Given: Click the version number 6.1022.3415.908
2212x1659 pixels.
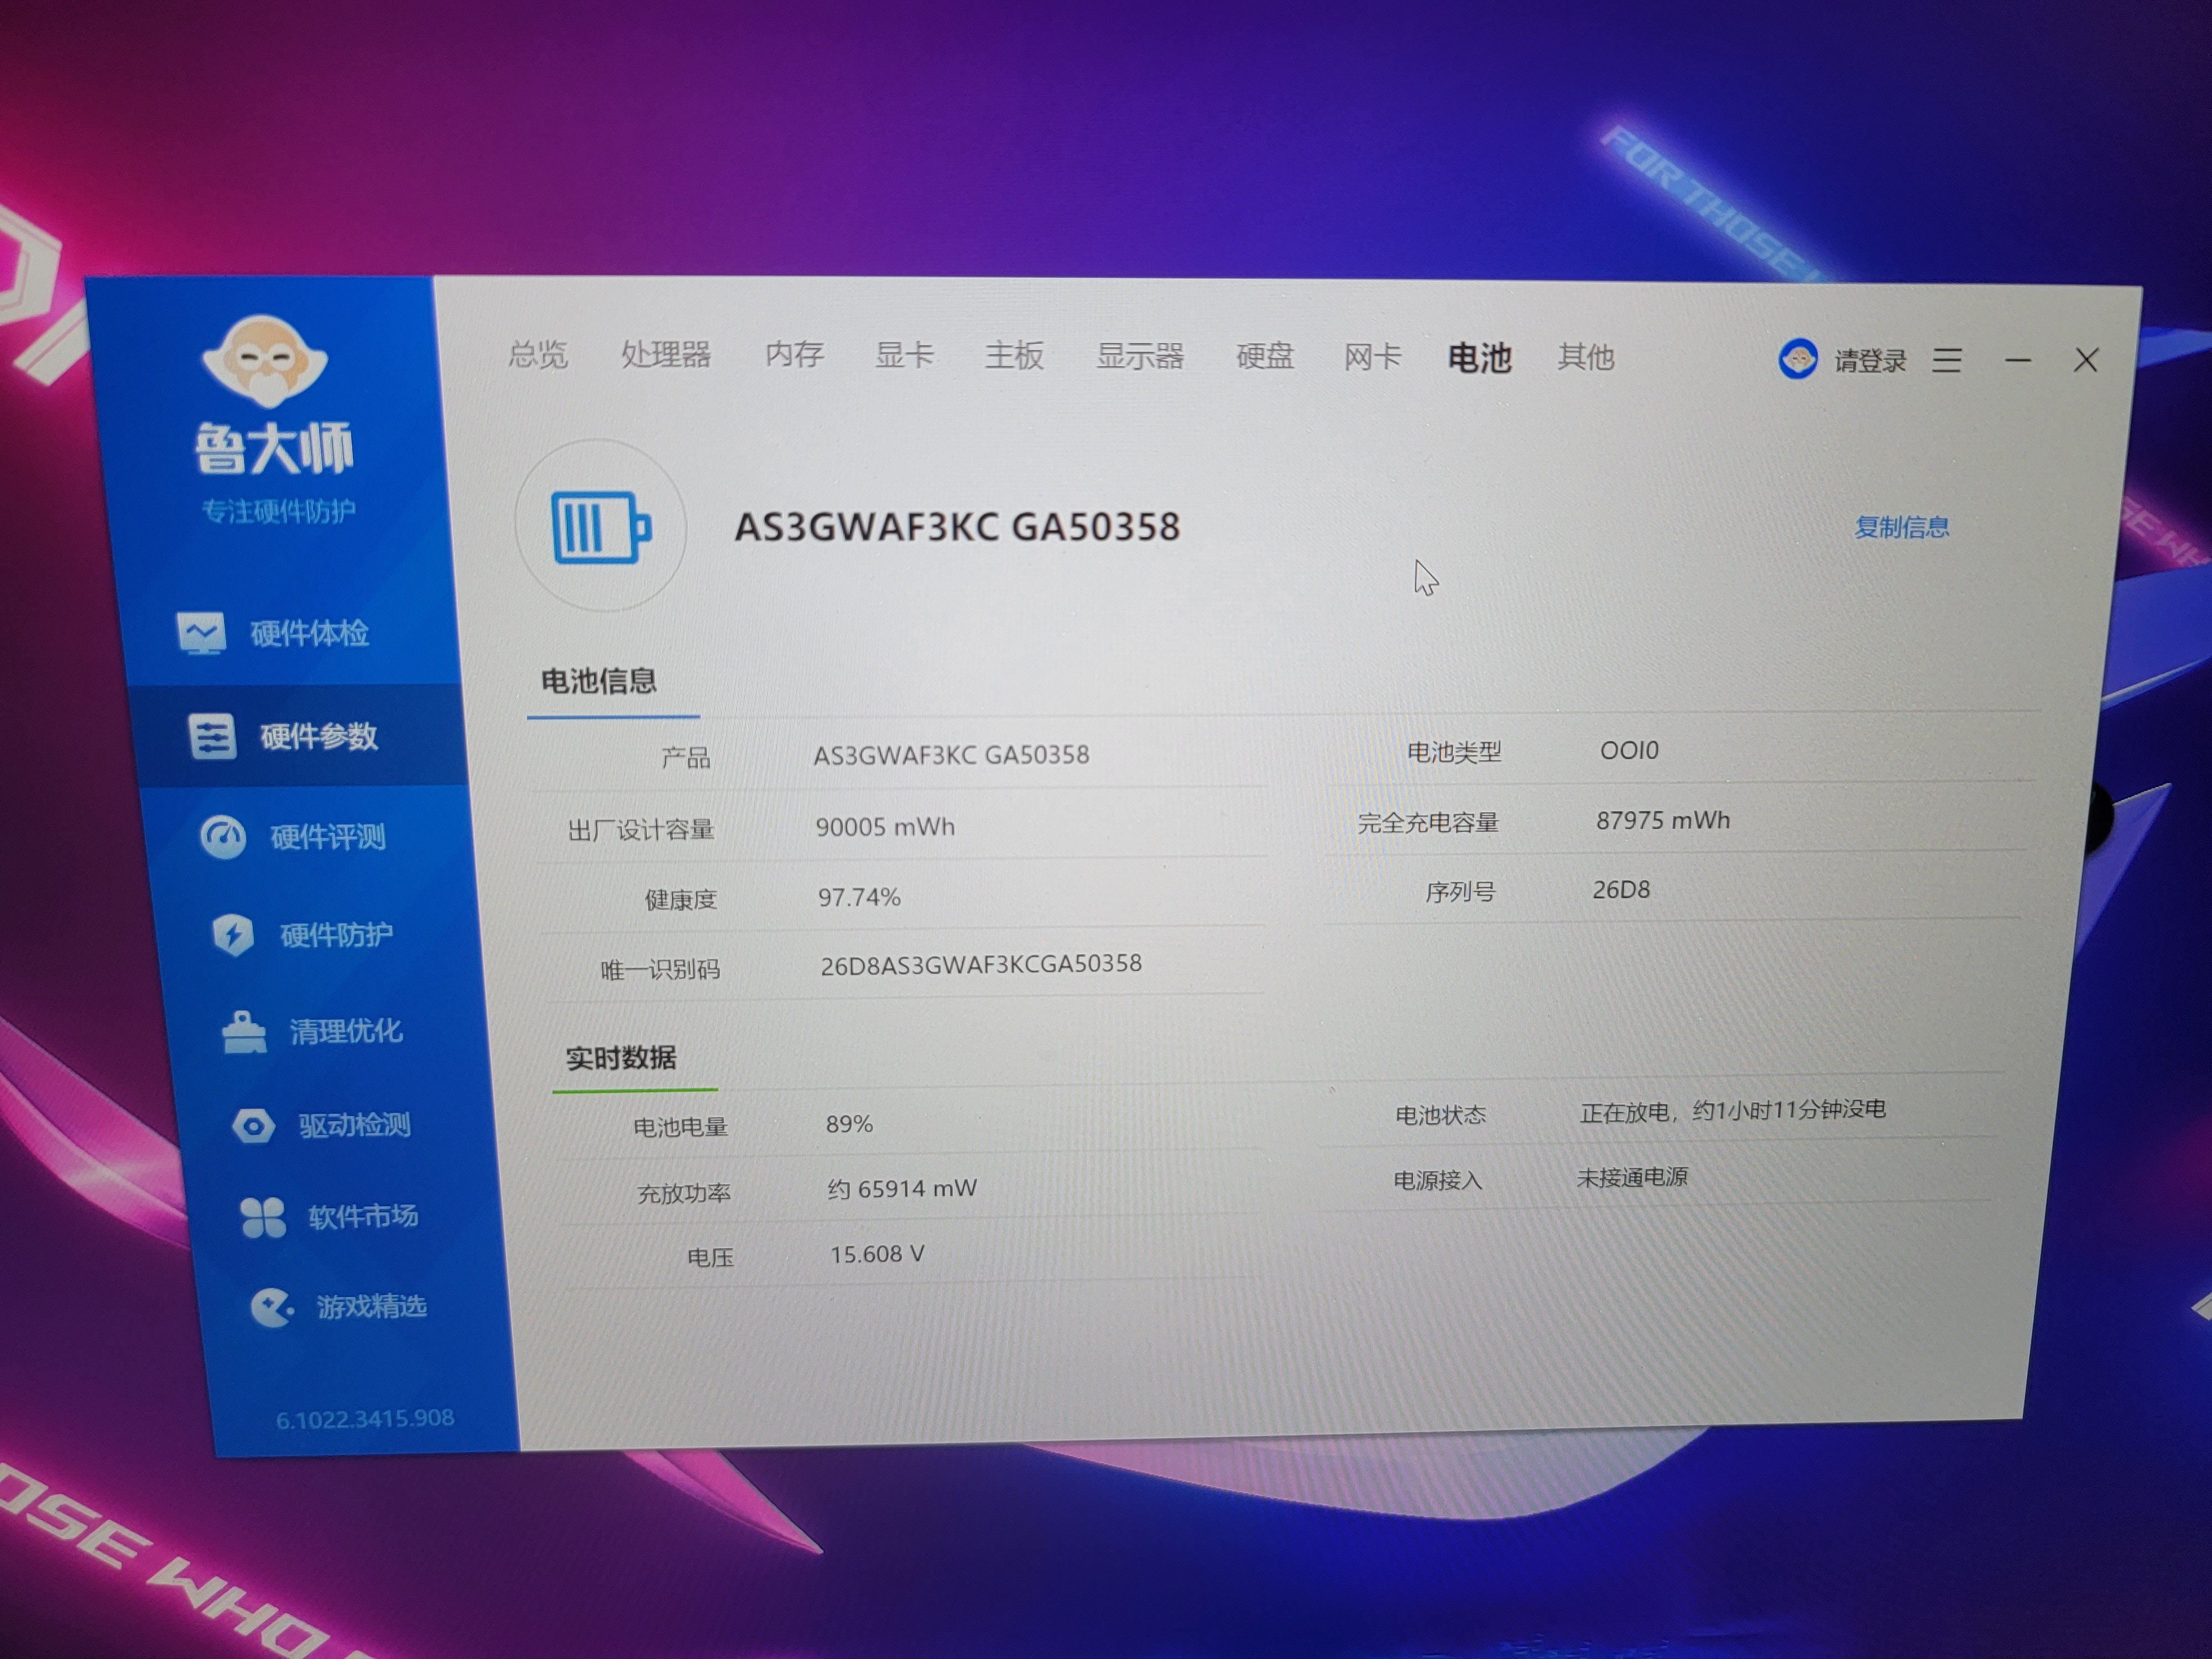Looking at the screenshot, I should (365, 1419).
